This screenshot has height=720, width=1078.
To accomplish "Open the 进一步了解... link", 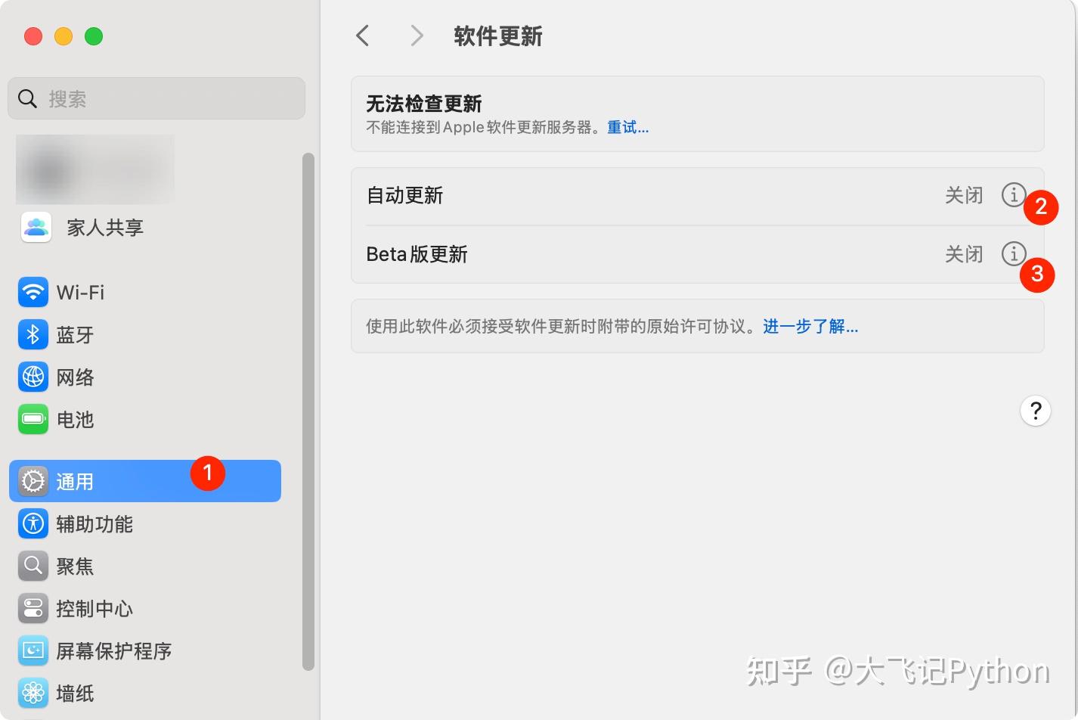I will pos(810,326).
